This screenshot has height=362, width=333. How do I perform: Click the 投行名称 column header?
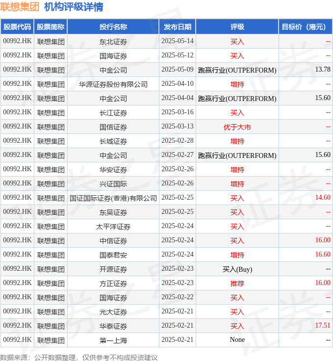pyautogui.click(x=113, y=27)
